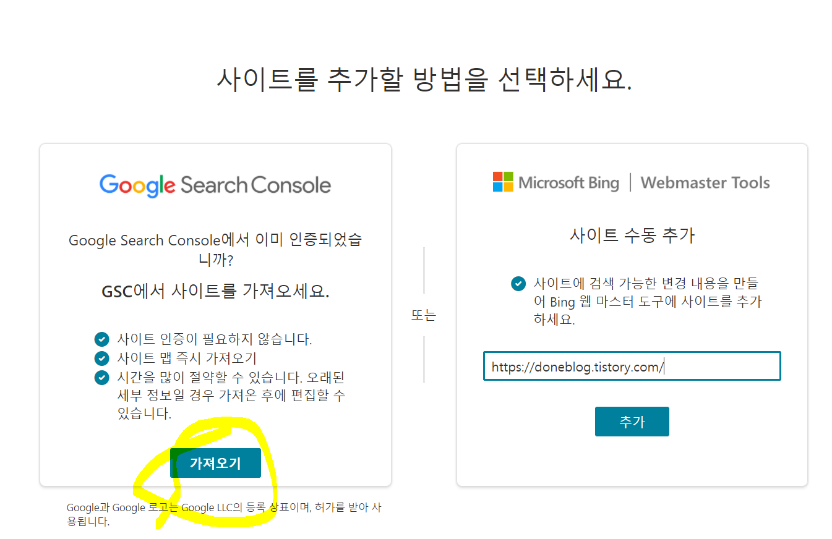Click checkmark beside 사이트 맵 즉시 가져오기
The height and width of the screenshot is (539, 832).
101,359
